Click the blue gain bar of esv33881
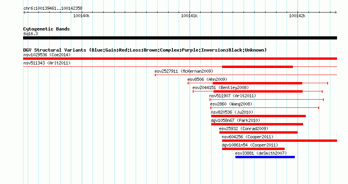The image size is (348, 184). click(265, 157)
